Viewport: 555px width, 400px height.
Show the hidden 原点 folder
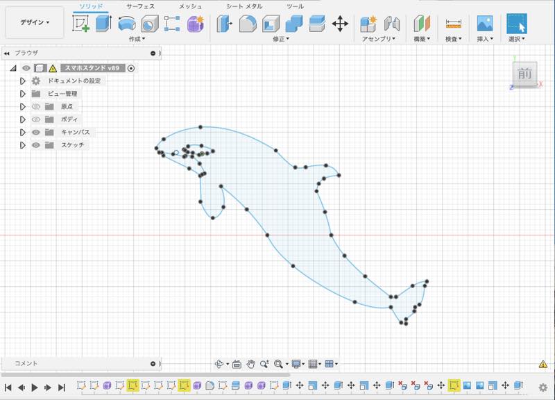pos(36,106)
